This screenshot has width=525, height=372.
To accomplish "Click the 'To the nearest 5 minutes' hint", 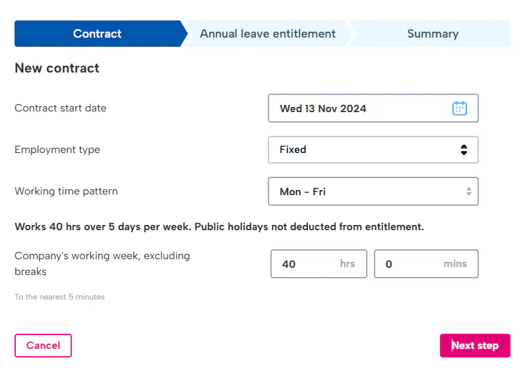I will tap(59, 297).
